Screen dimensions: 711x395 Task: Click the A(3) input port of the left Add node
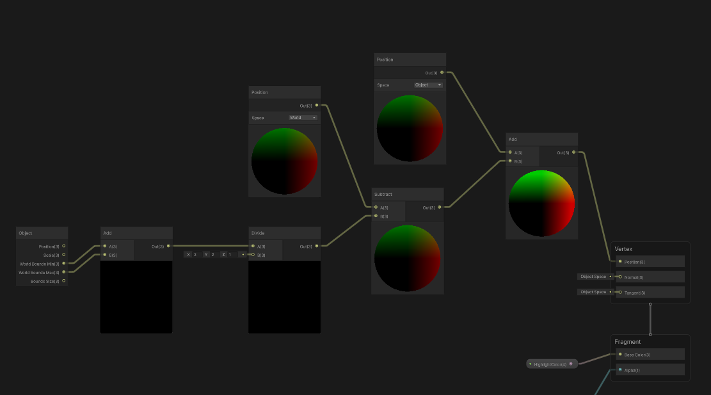[x=104, y=246]
